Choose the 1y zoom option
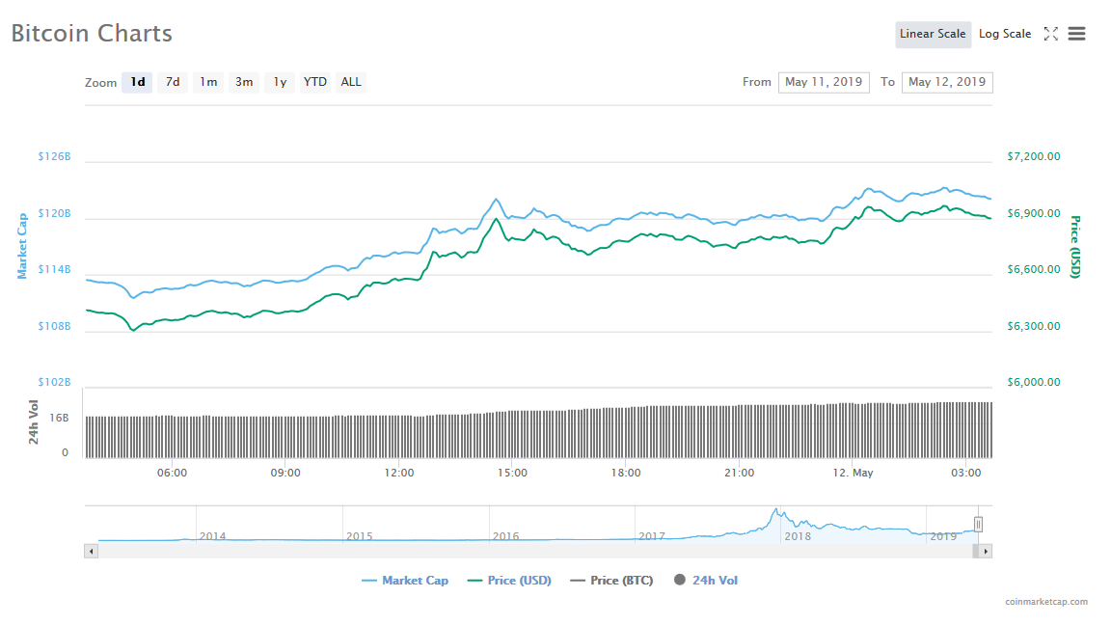 (x=280, y=82)
